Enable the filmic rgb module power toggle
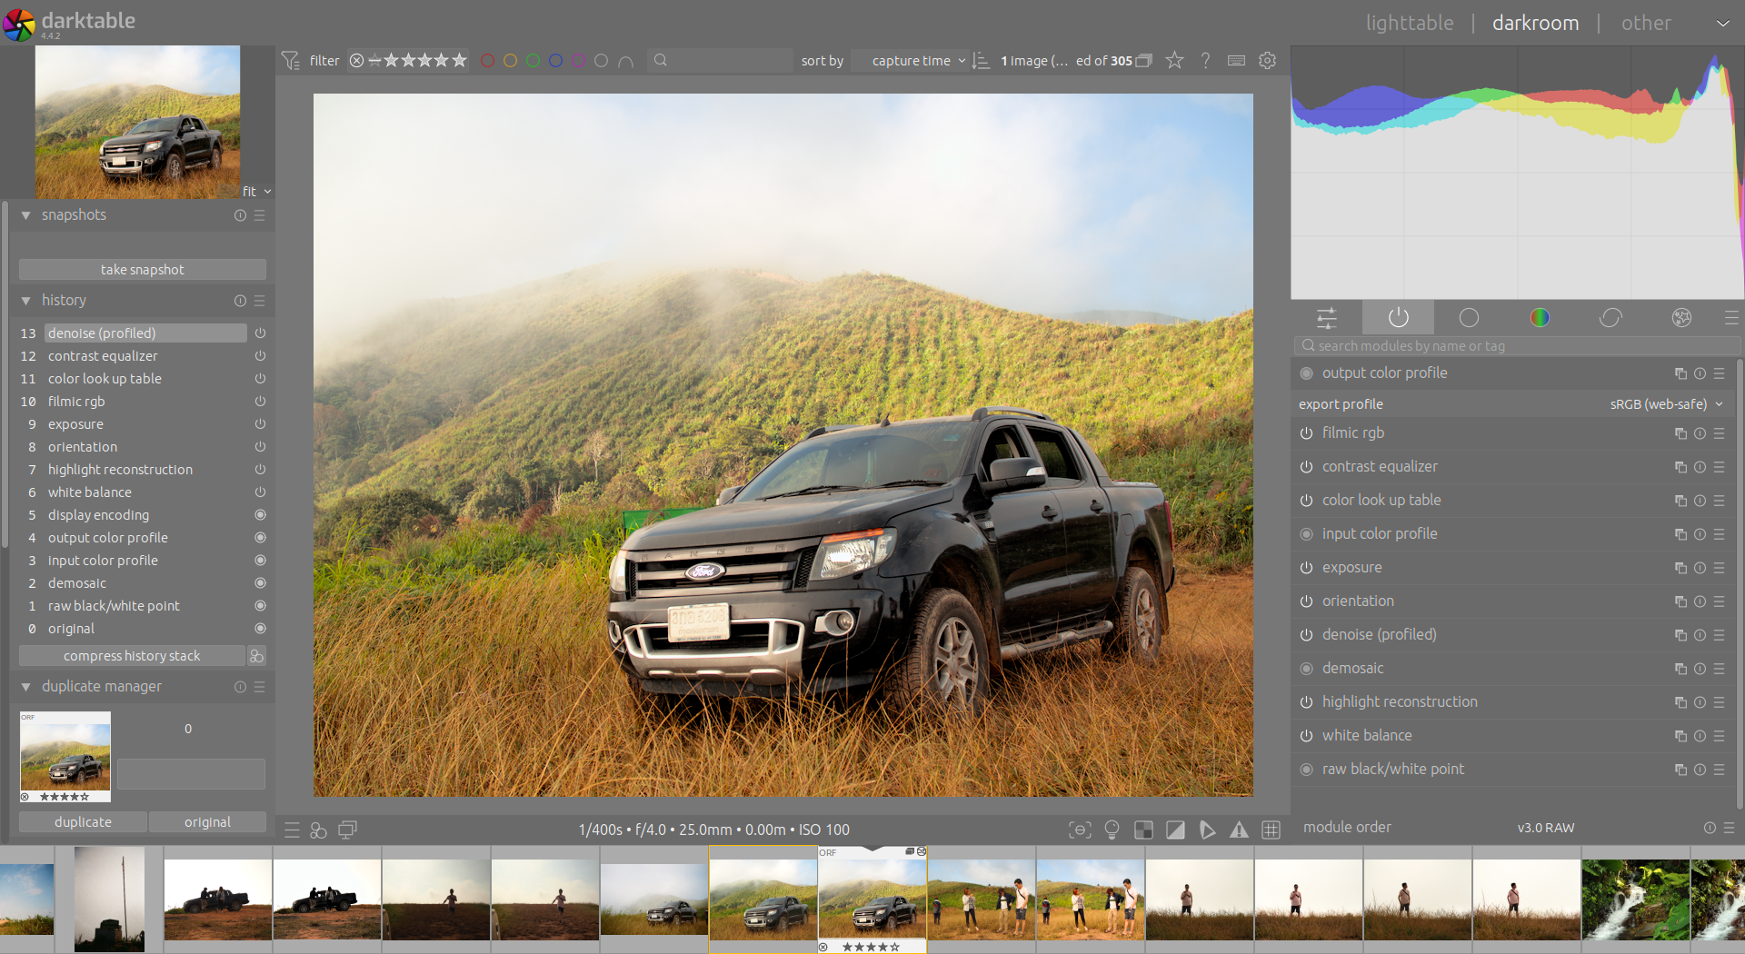This screenshot has height=954, width=1745. click(x=1305, y=433)
